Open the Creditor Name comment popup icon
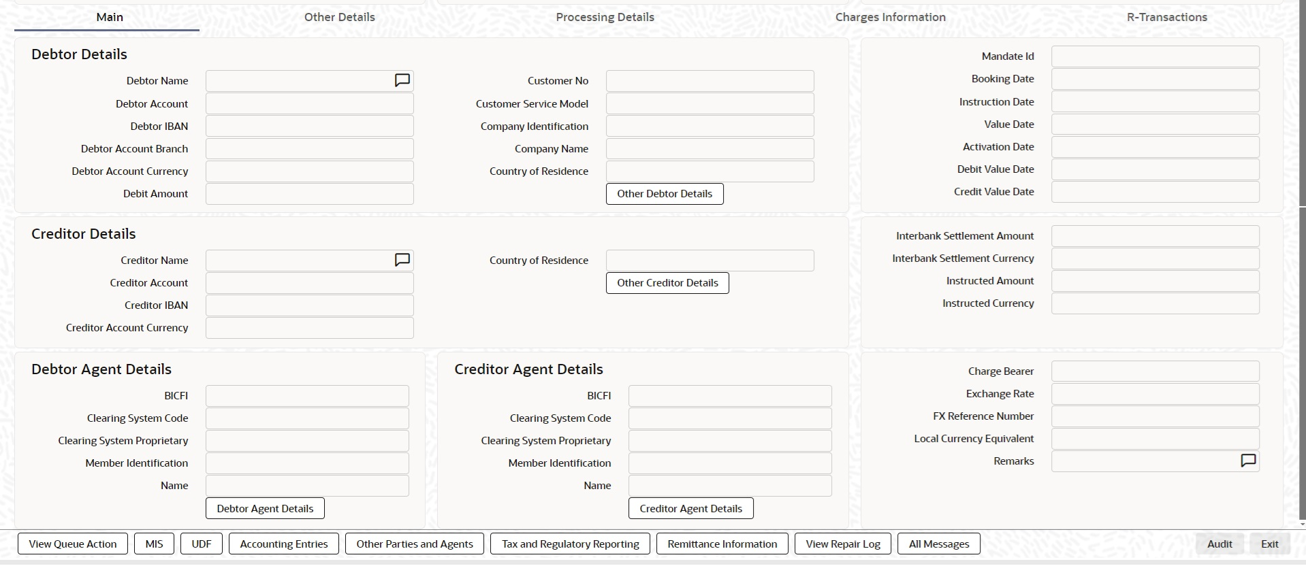The height and width of the screenshot is (566, 1306). point(402,260)
